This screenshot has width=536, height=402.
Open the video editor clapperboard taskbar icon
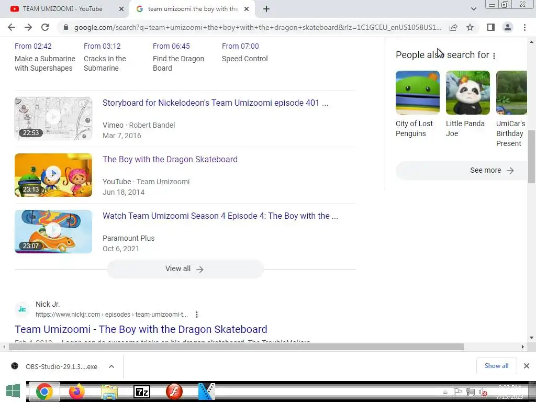tap(206, 392)
